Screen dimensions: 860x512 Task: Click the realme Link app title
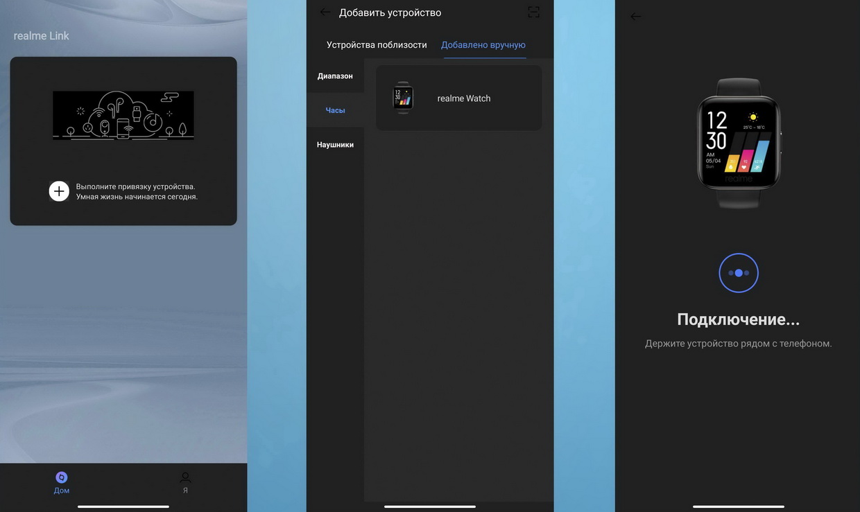point(42,36)
